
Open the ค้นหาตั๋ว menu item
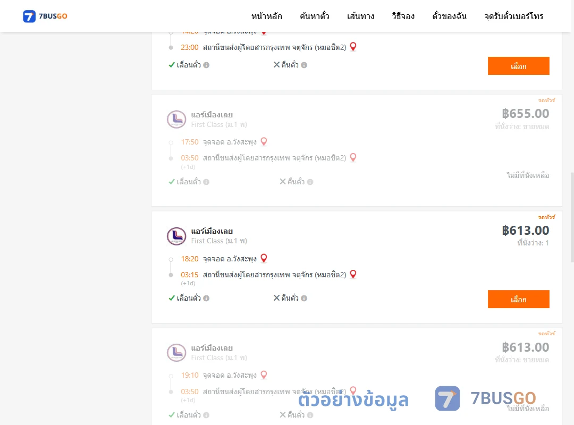pos(315,16)
